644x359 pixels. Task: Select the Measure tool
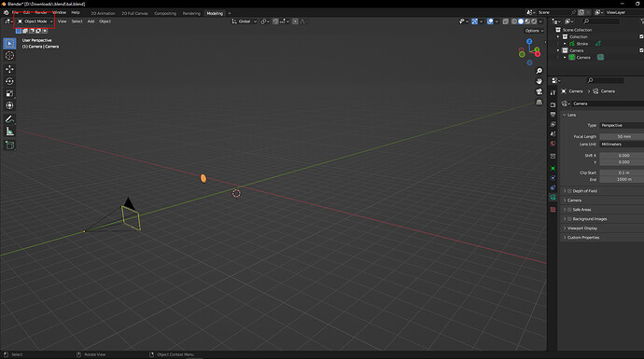pos(9,131)
